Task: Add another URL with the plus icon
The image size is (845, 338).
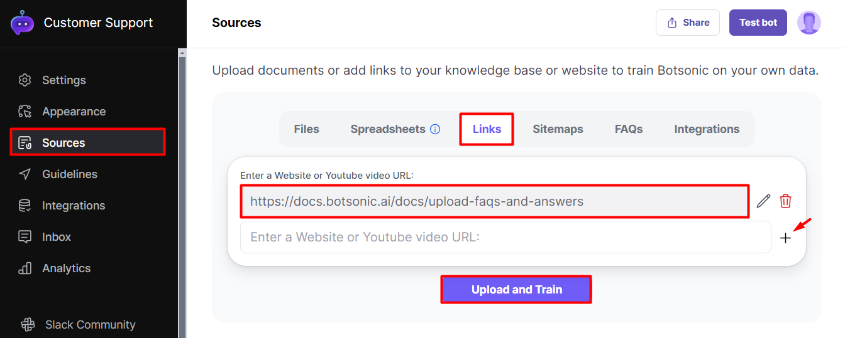Action: 785,238
